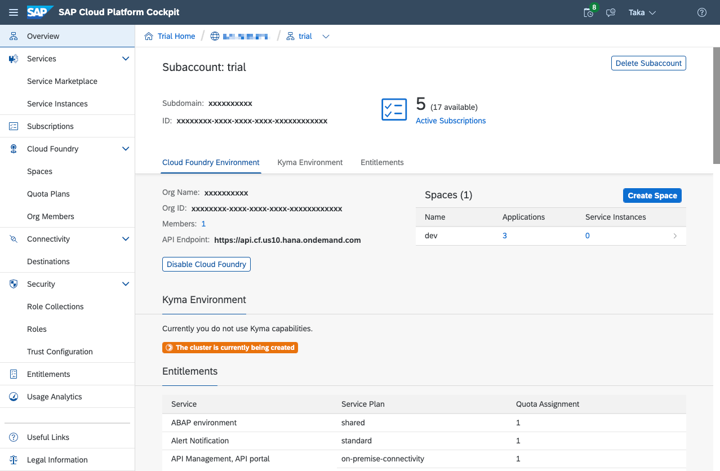Collapse the Cloud Foundry section chevron
This screenshot has width=720, height=471.
pyautogui.click(x=126, y=149)
